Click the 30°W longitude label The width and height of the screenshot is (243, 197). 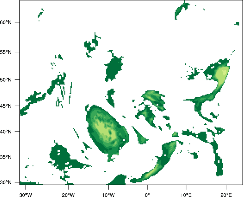point(26,195)
